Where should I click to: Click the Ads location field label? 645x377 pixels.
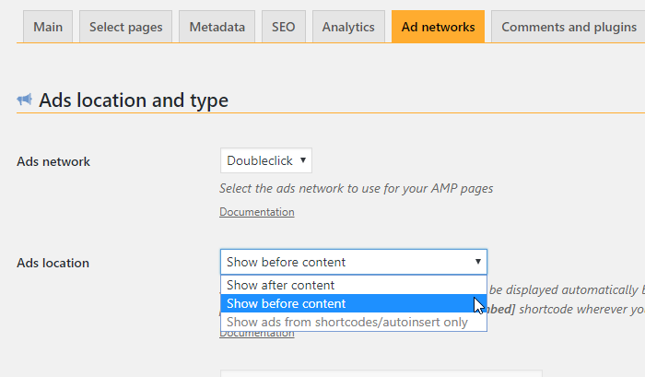pyautogui.click(x=53, y=263)
